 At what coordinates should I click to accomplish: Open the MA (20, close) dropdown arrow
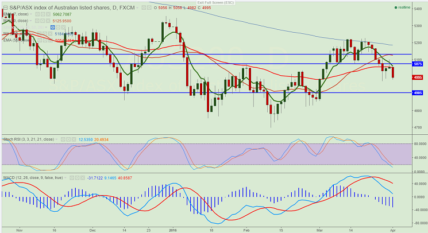(30, 21)
